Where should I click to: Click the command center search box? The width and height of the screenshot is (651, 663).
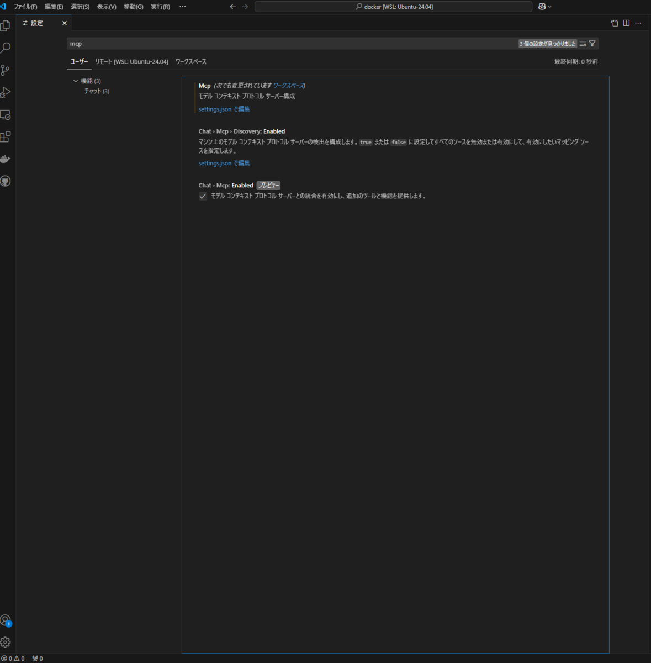(x=393, y=6)
